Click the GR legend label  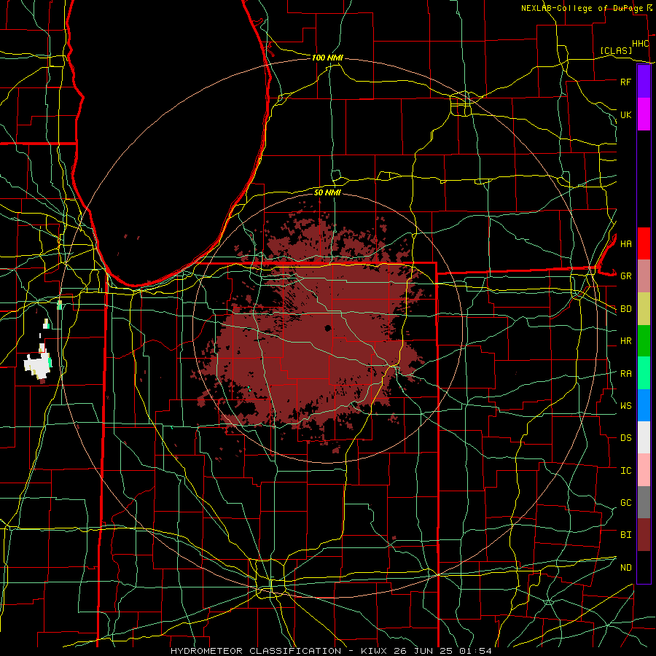click(625, 276)
